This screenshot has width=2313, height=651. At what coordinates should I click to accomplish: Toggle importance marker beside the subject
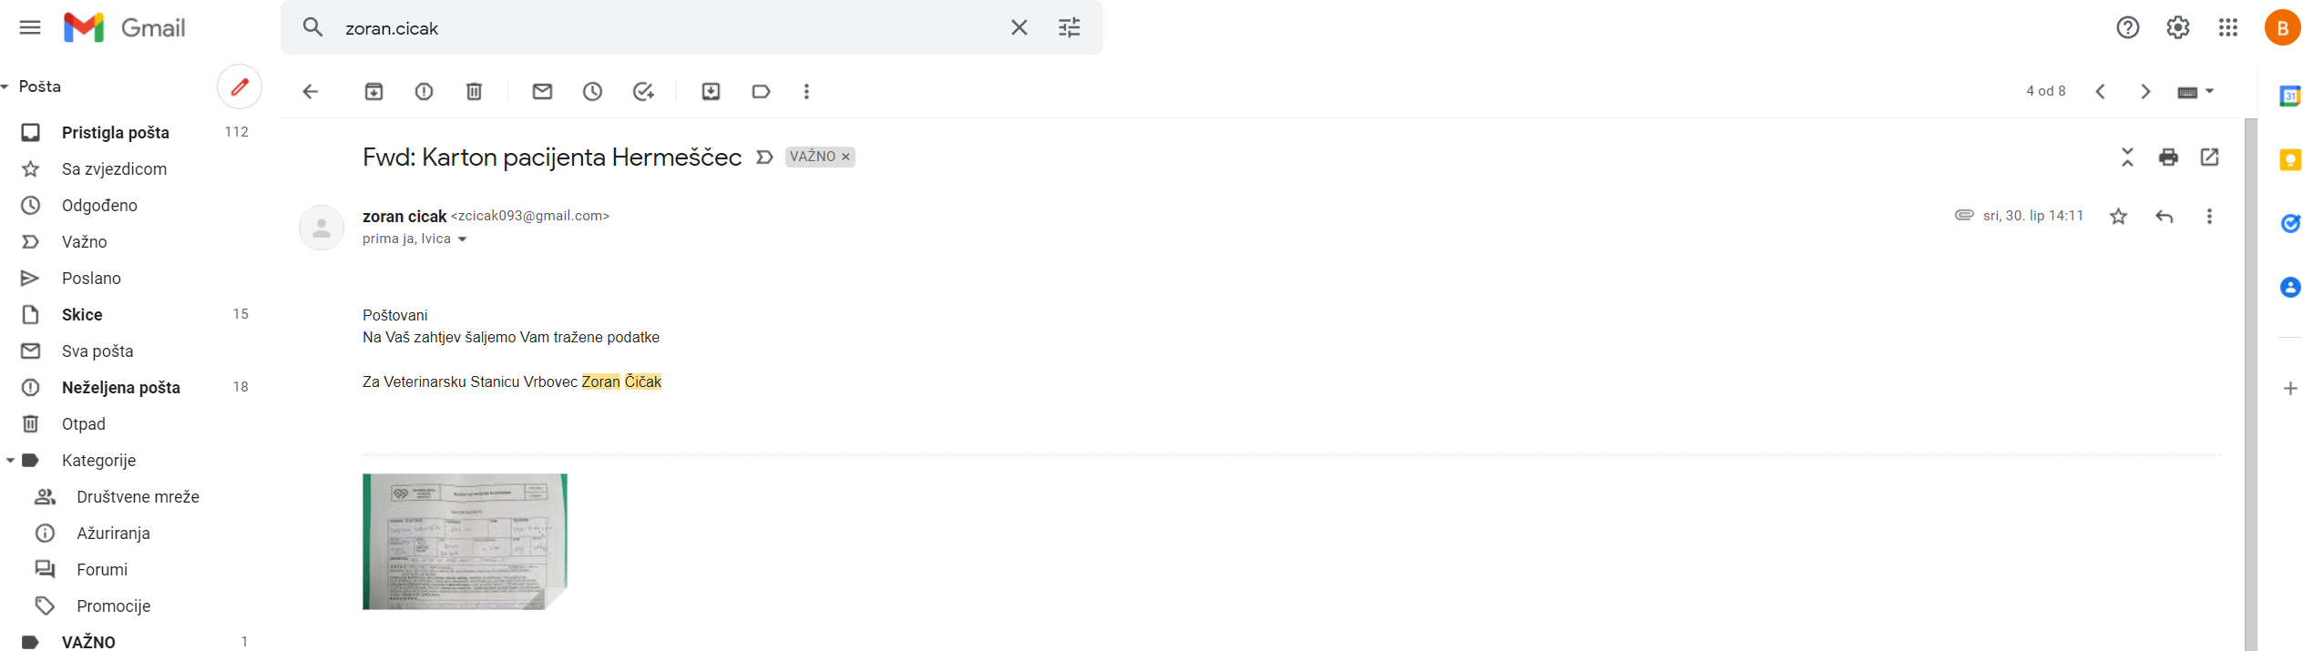point(764,157)
